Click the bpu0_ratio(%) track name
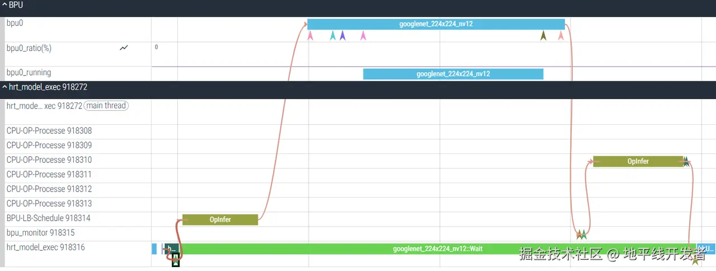Image resolution: width=716 pixels, height=271 pixels. 29,48
